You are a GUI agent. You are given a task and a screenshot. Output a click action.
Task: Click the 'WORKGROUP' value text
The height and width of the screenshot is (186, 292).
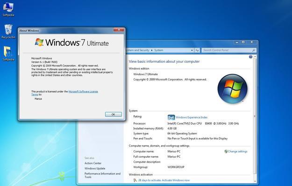176,167
